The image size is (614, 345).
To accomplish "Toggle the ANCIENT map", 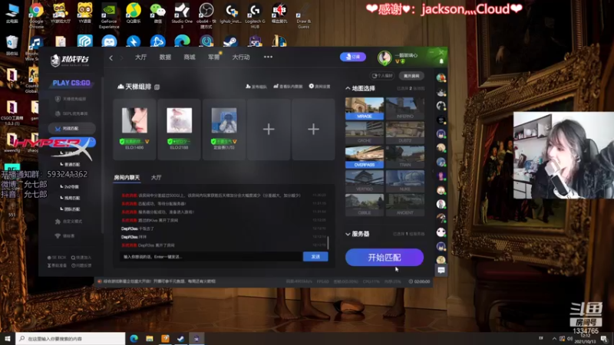I will pyautogui.click(x=405, y=205).
